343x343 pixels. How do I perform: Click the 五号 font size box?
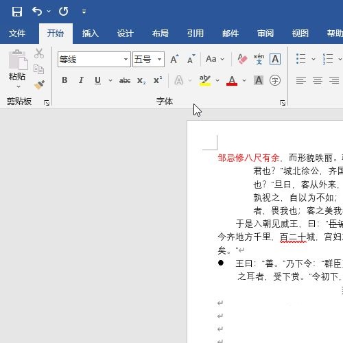click(144, 60)
